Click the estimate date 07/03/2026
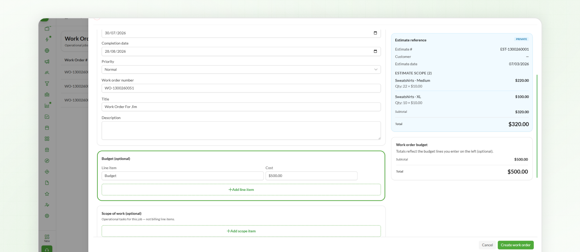This screenshot has width=580, height=252. pyautogui.click(x=519, y=64)
